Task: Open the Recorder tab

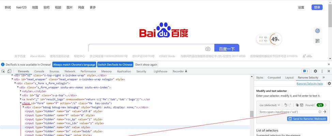Action: tap(180, 71)
